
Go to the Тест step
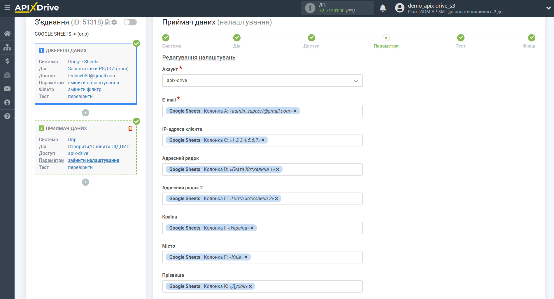coord(461,38)
